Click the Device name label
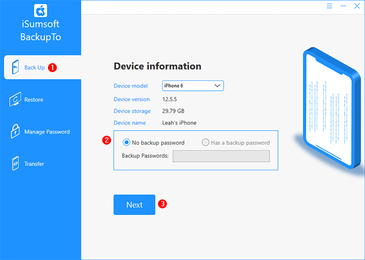Screen dimensions: 365x260 click(130, 123)
